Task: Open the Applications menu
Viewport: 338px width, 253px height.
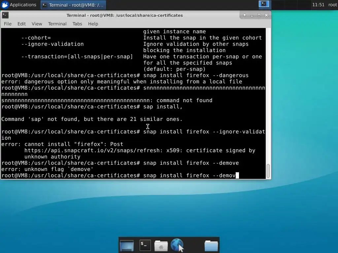Action: [x=19, y=5]
